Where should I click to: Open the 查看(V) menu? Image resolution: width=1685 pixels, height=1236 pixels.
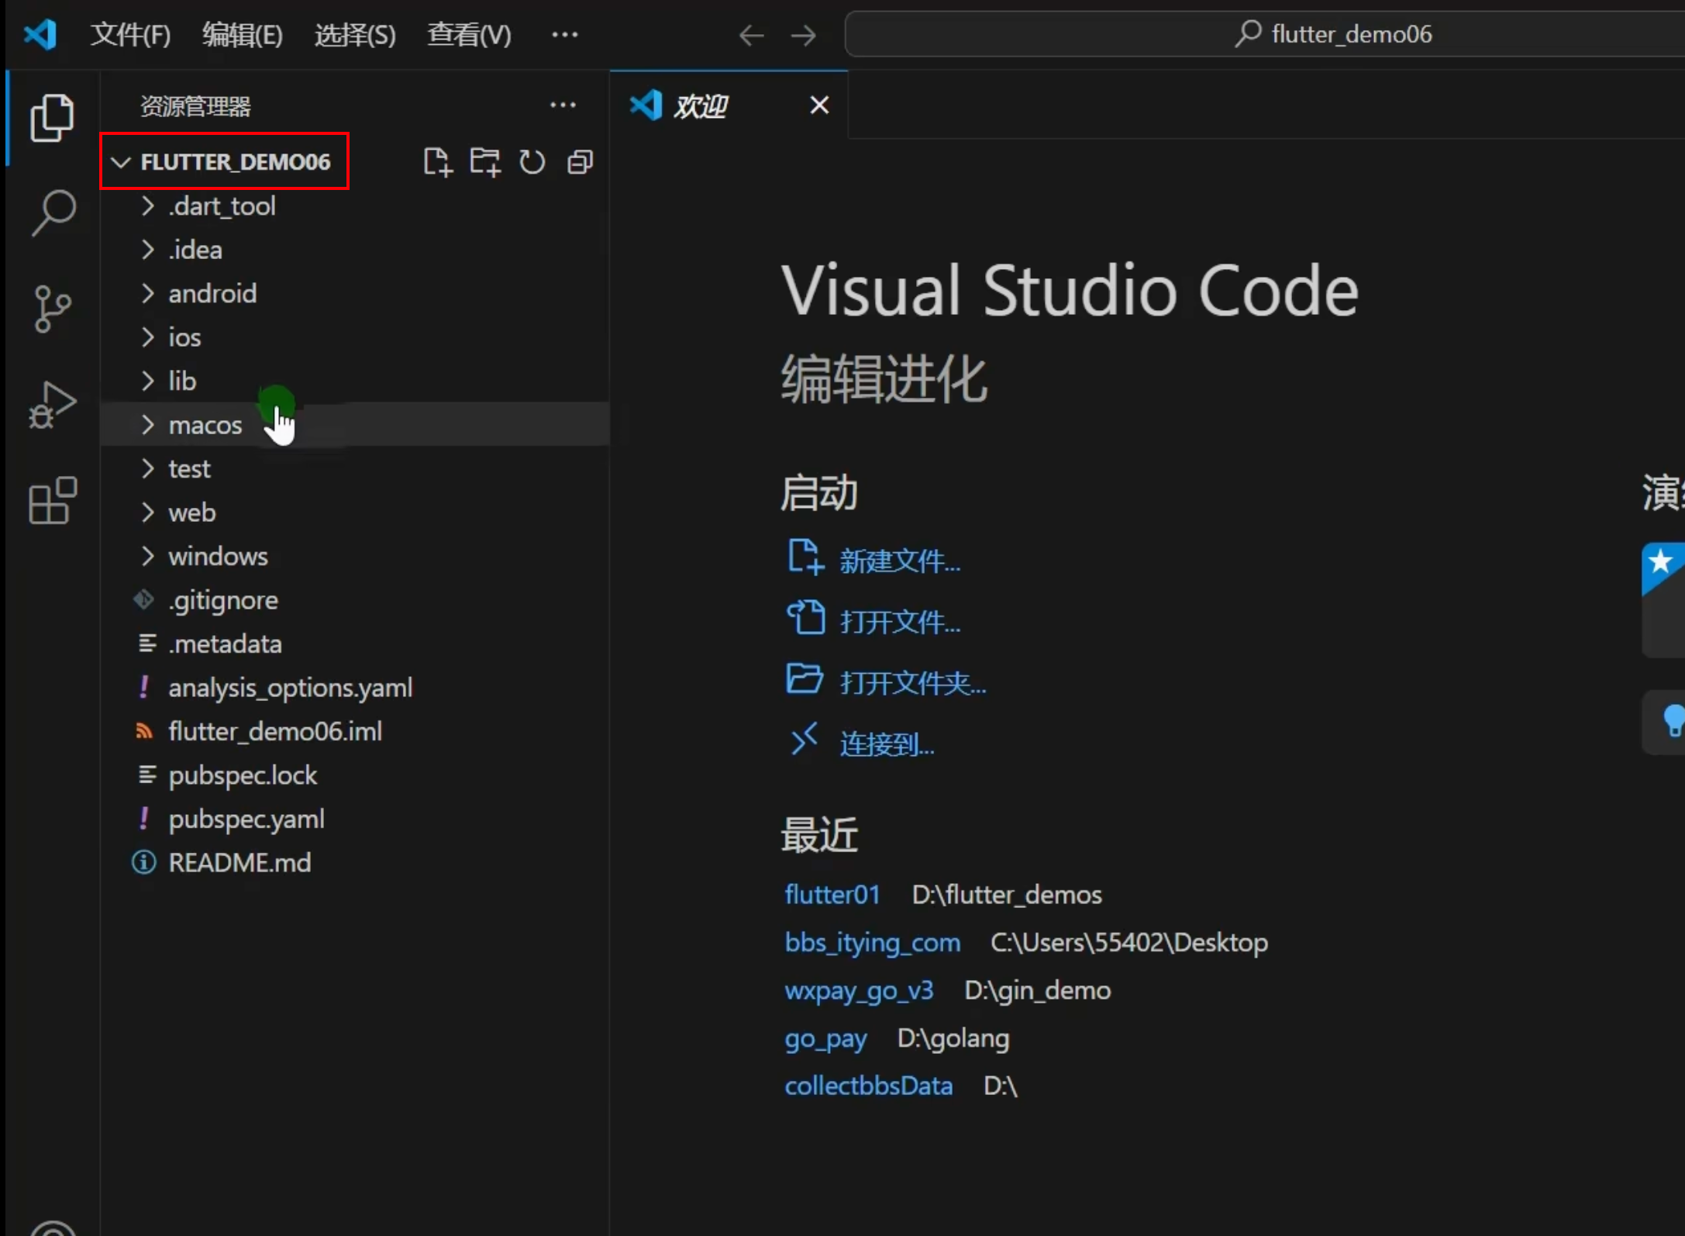[x=469, y=35]
